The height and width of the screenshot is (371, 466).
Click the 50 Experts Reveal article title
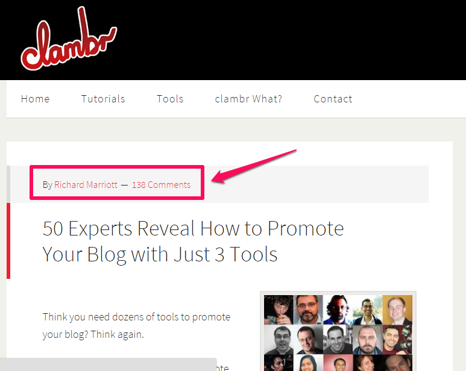(x=193, y=241)
